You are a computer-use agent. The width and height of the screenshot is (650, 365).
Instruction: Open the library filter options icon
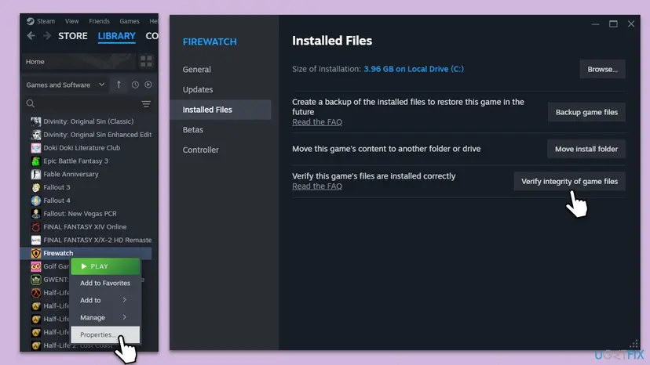coord(146,104)
